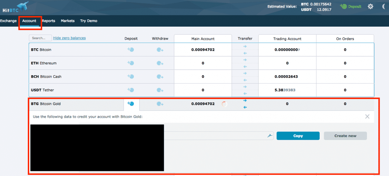389x176 pixels.
Task: Click the BTG Bitcoin Gold row label
Action: [45, 104]
